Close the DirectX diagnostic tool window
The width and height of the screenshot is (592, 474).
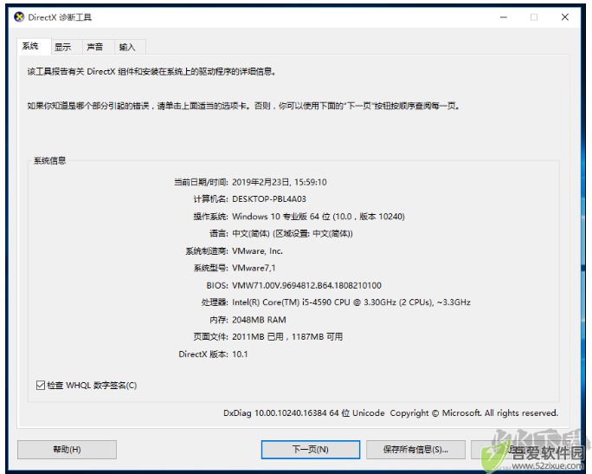[565, 17]
